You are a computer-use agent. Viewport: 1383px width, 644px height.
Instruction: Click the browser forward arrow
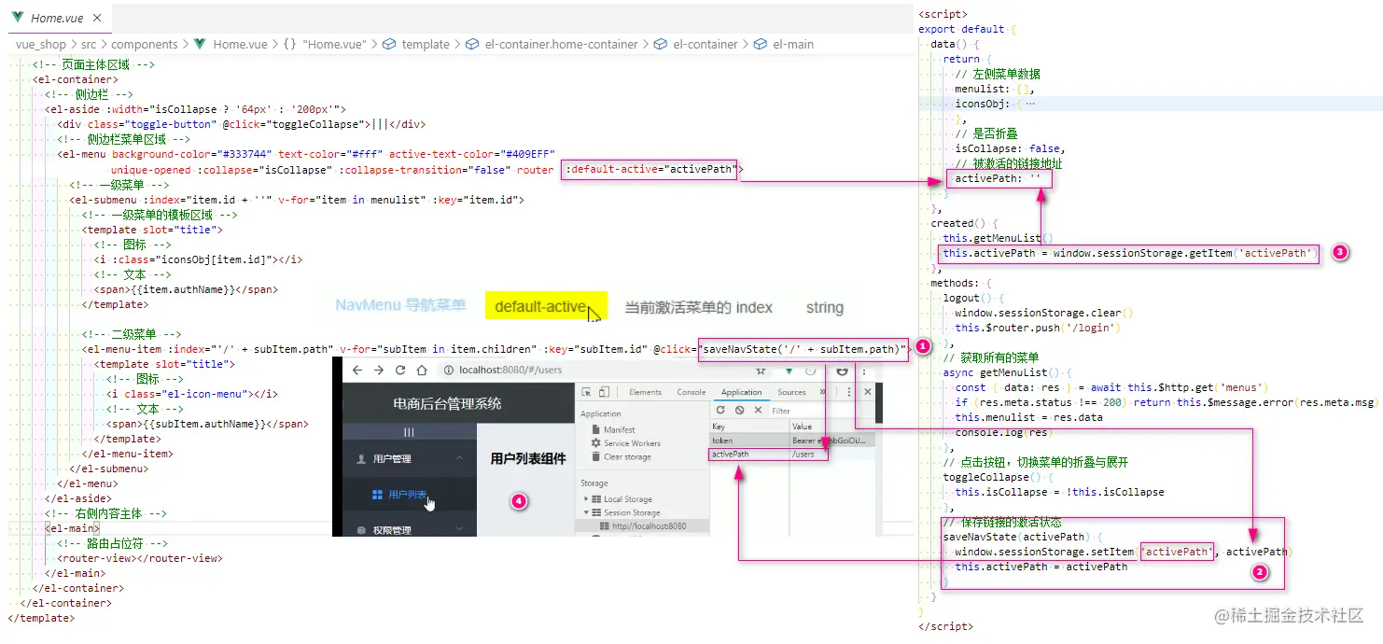click(379, 371)
